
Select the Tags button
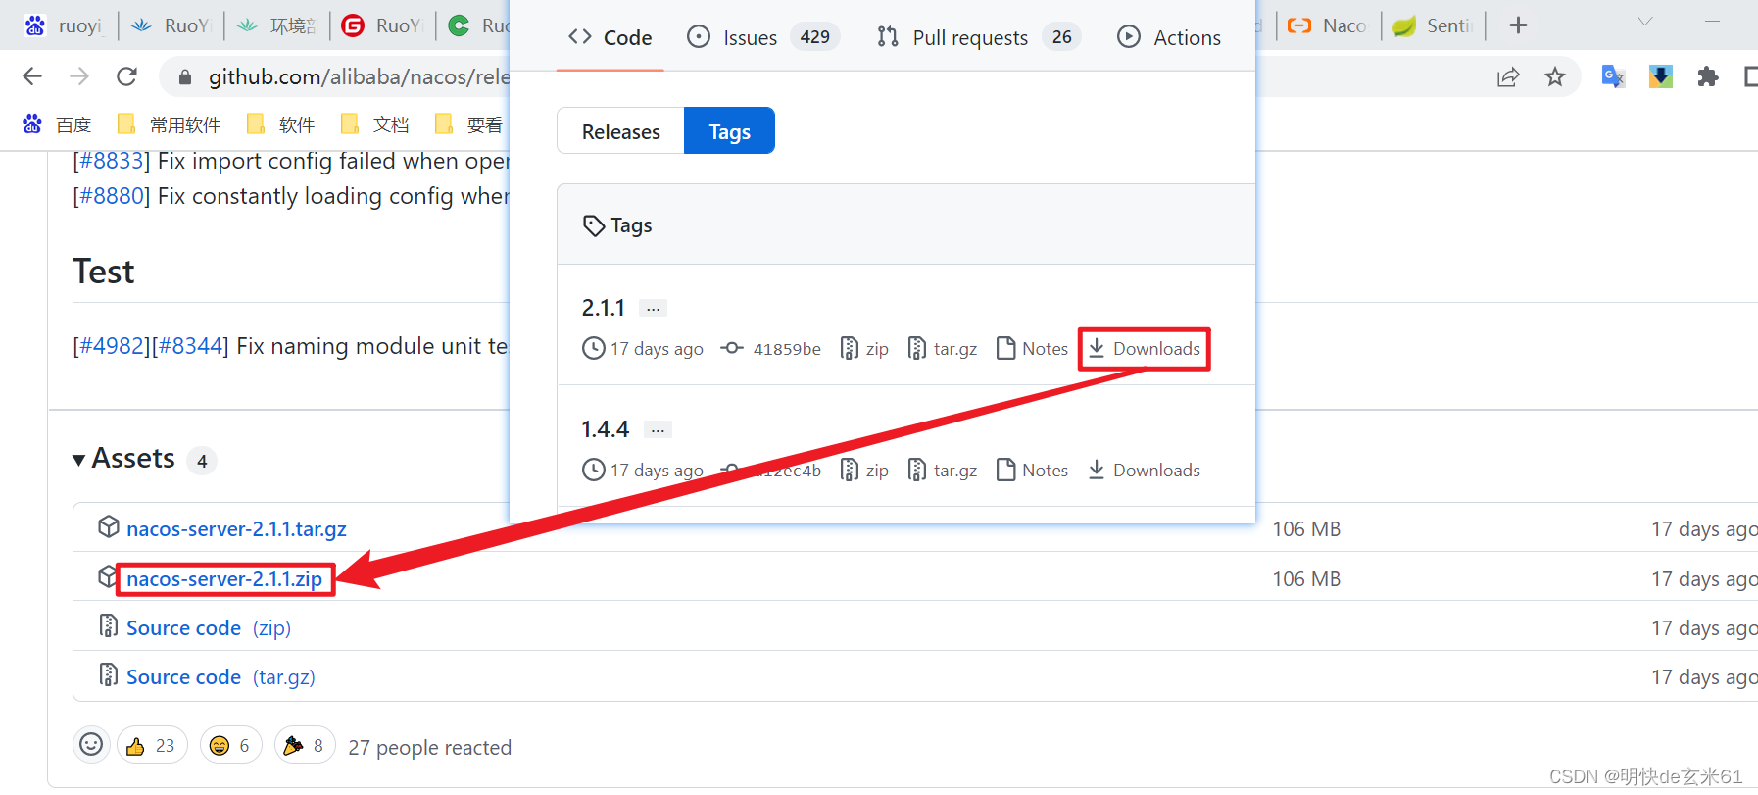click(729, 131)
